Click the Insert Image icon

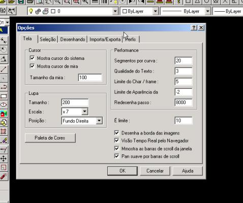4,114
